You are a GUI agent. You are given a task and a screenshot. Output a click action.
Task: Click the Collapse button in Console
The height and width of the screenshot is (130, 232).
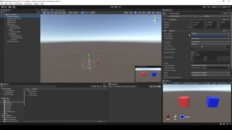click(118, 87)
